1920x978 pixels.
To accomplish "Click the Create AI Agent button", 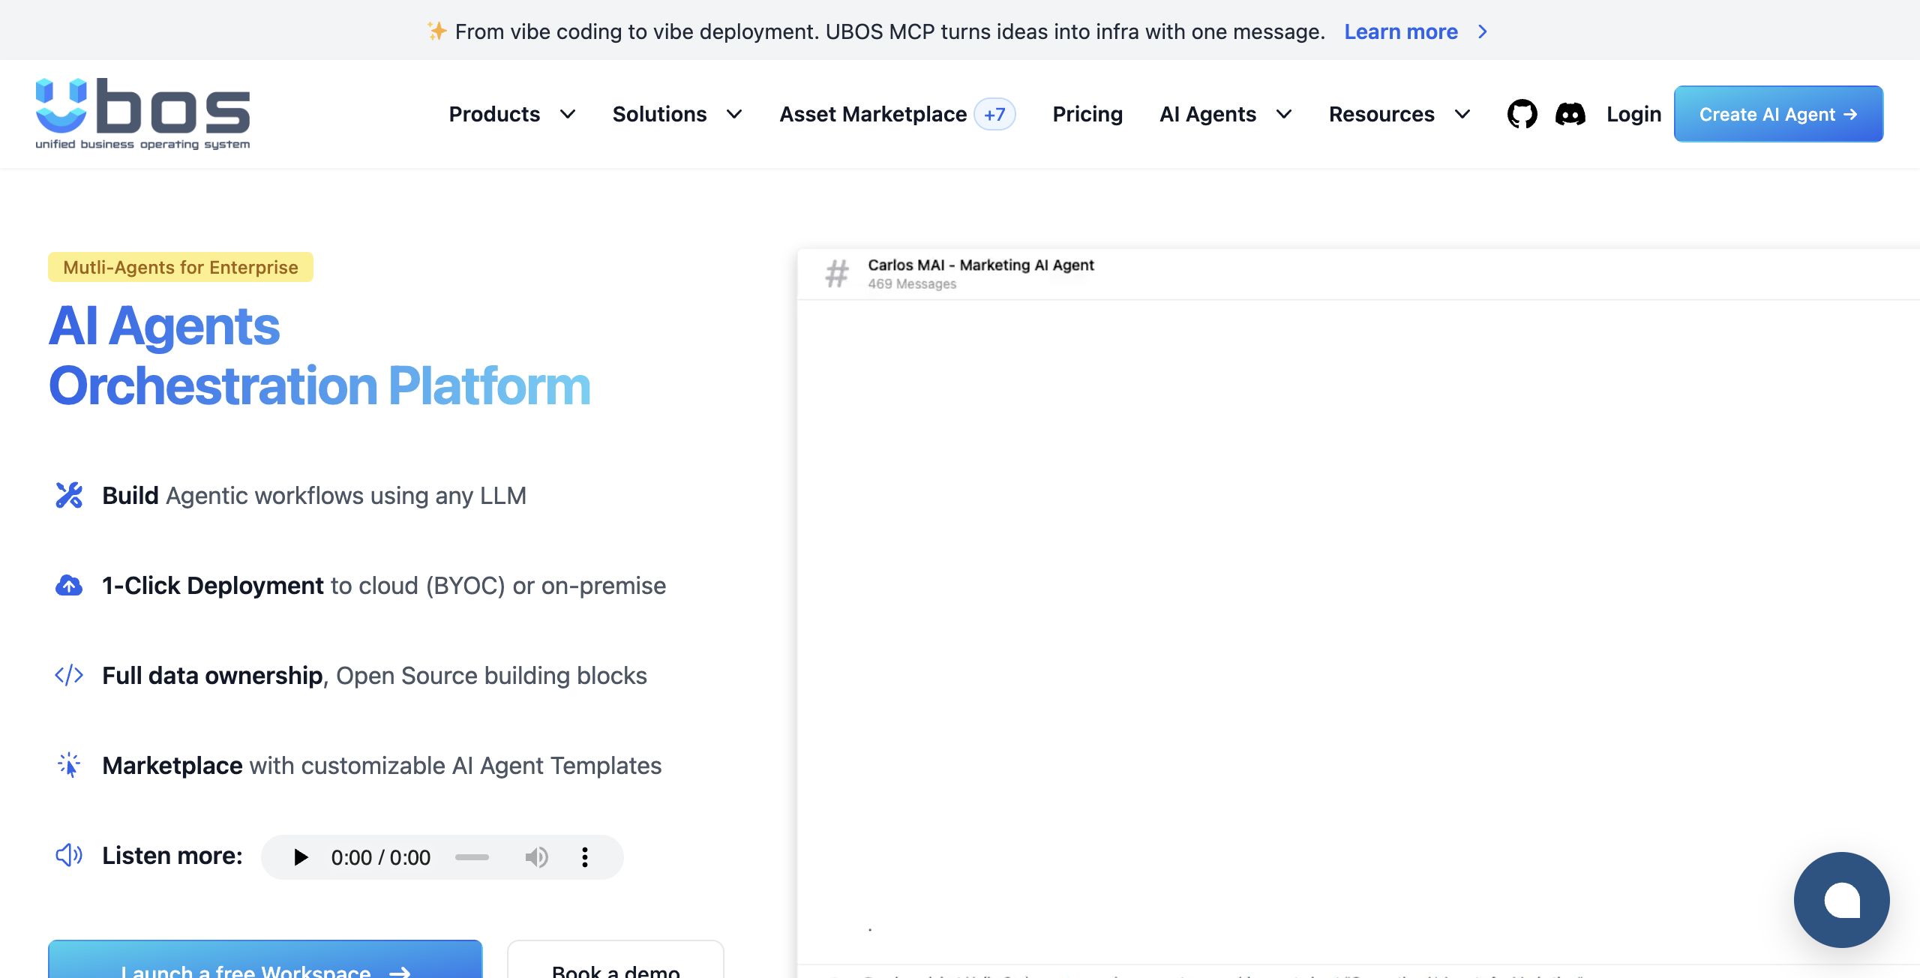I will coord(1777,114).
